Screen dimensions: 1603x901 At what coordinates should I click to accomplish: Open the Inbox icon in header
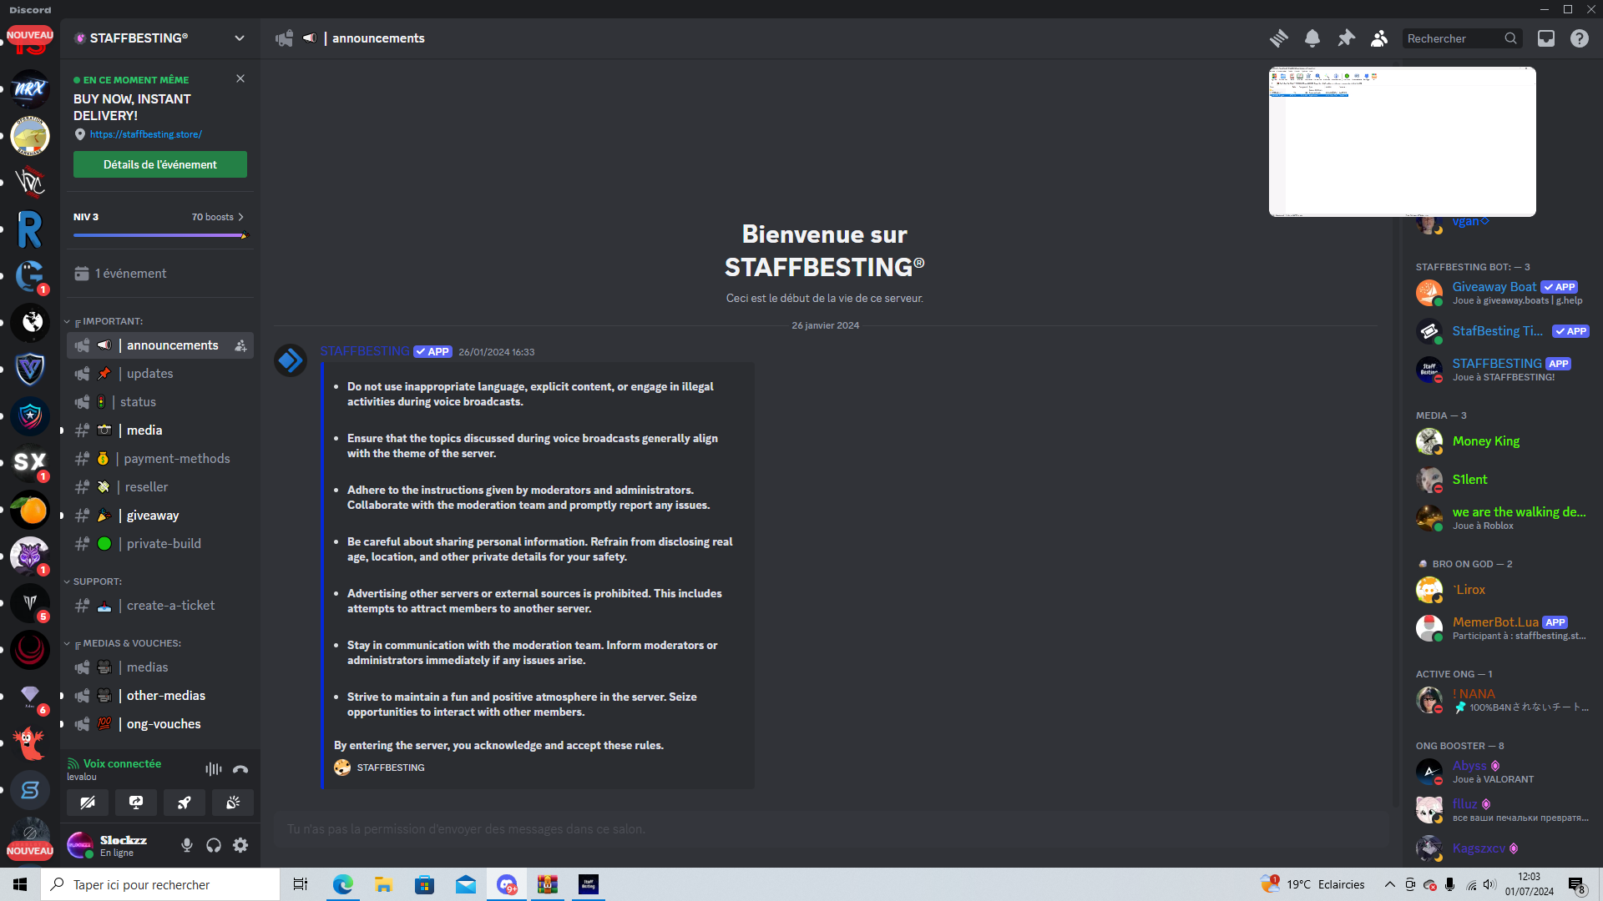point(1546,38)
